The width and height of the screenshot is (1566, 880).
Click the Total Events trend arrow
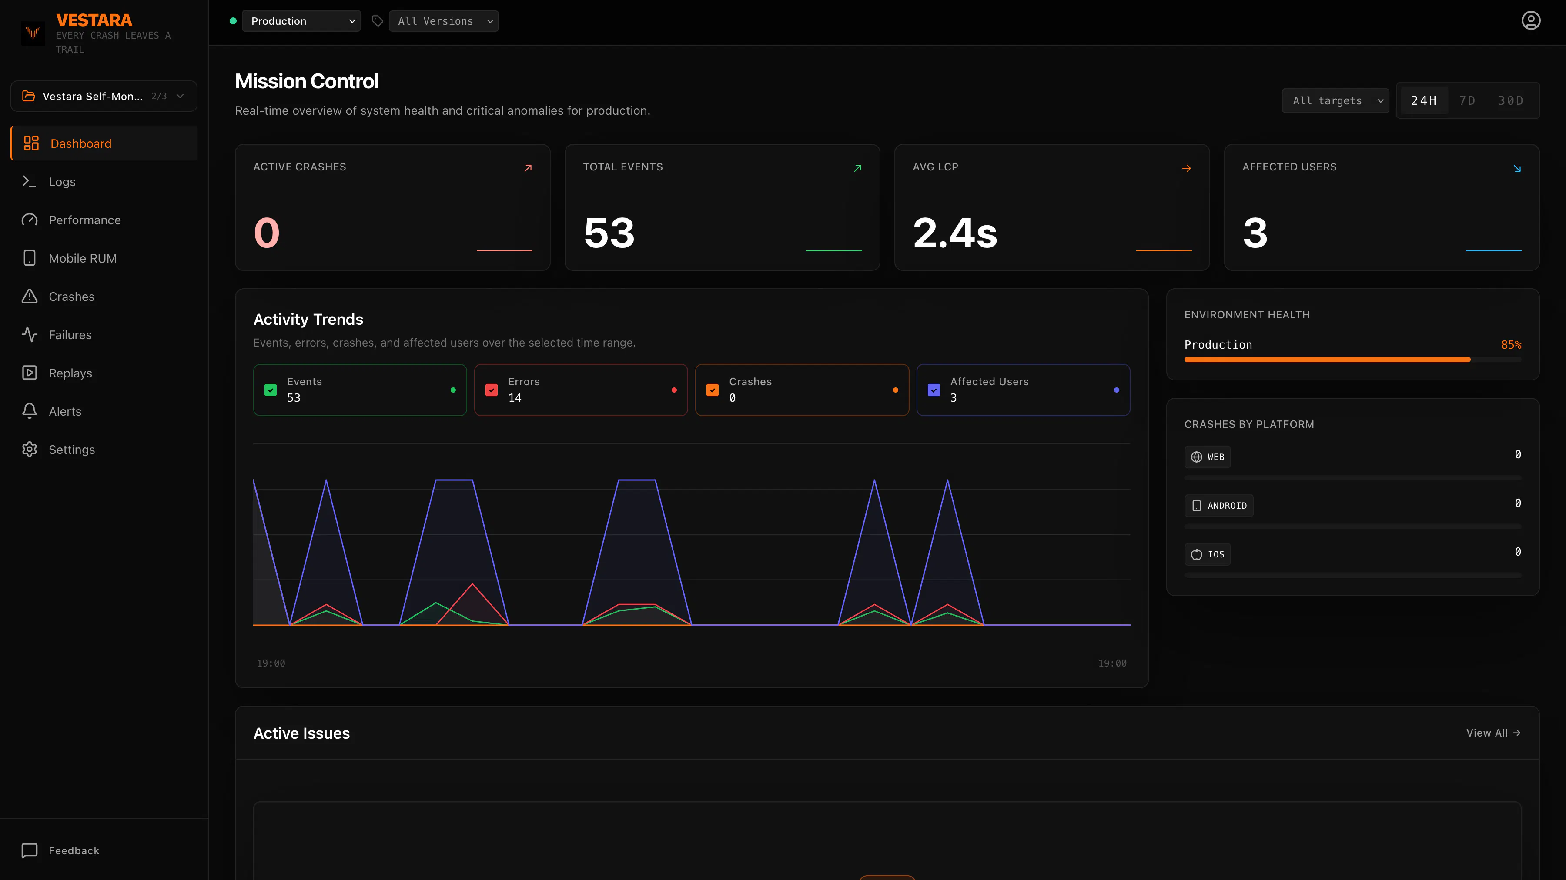pyautogui.click(x=857, y=168)
